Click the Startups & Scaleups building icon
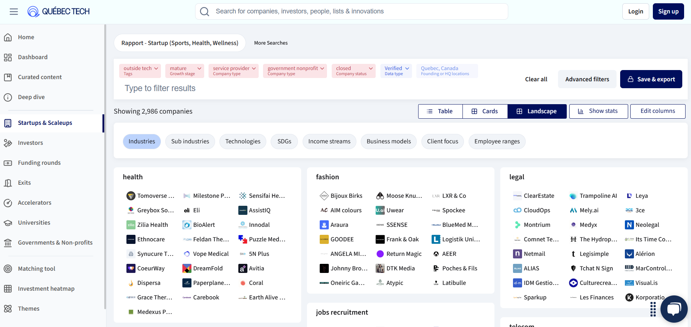The height and width of the screenshot is (327, 691). coord(8,123)
